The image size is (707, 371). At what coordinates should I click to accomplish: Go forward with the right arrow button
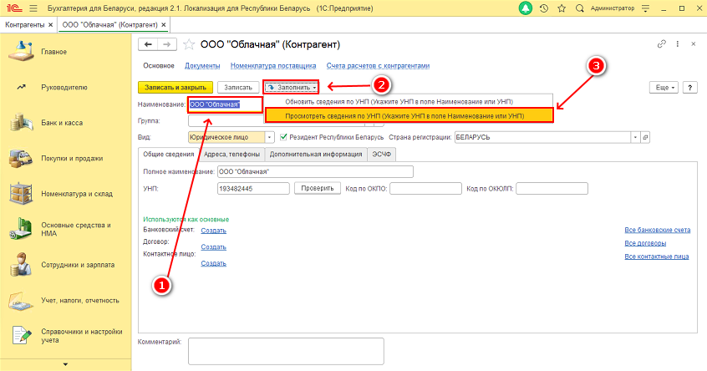pyautogui.click(x=167, y=44)
